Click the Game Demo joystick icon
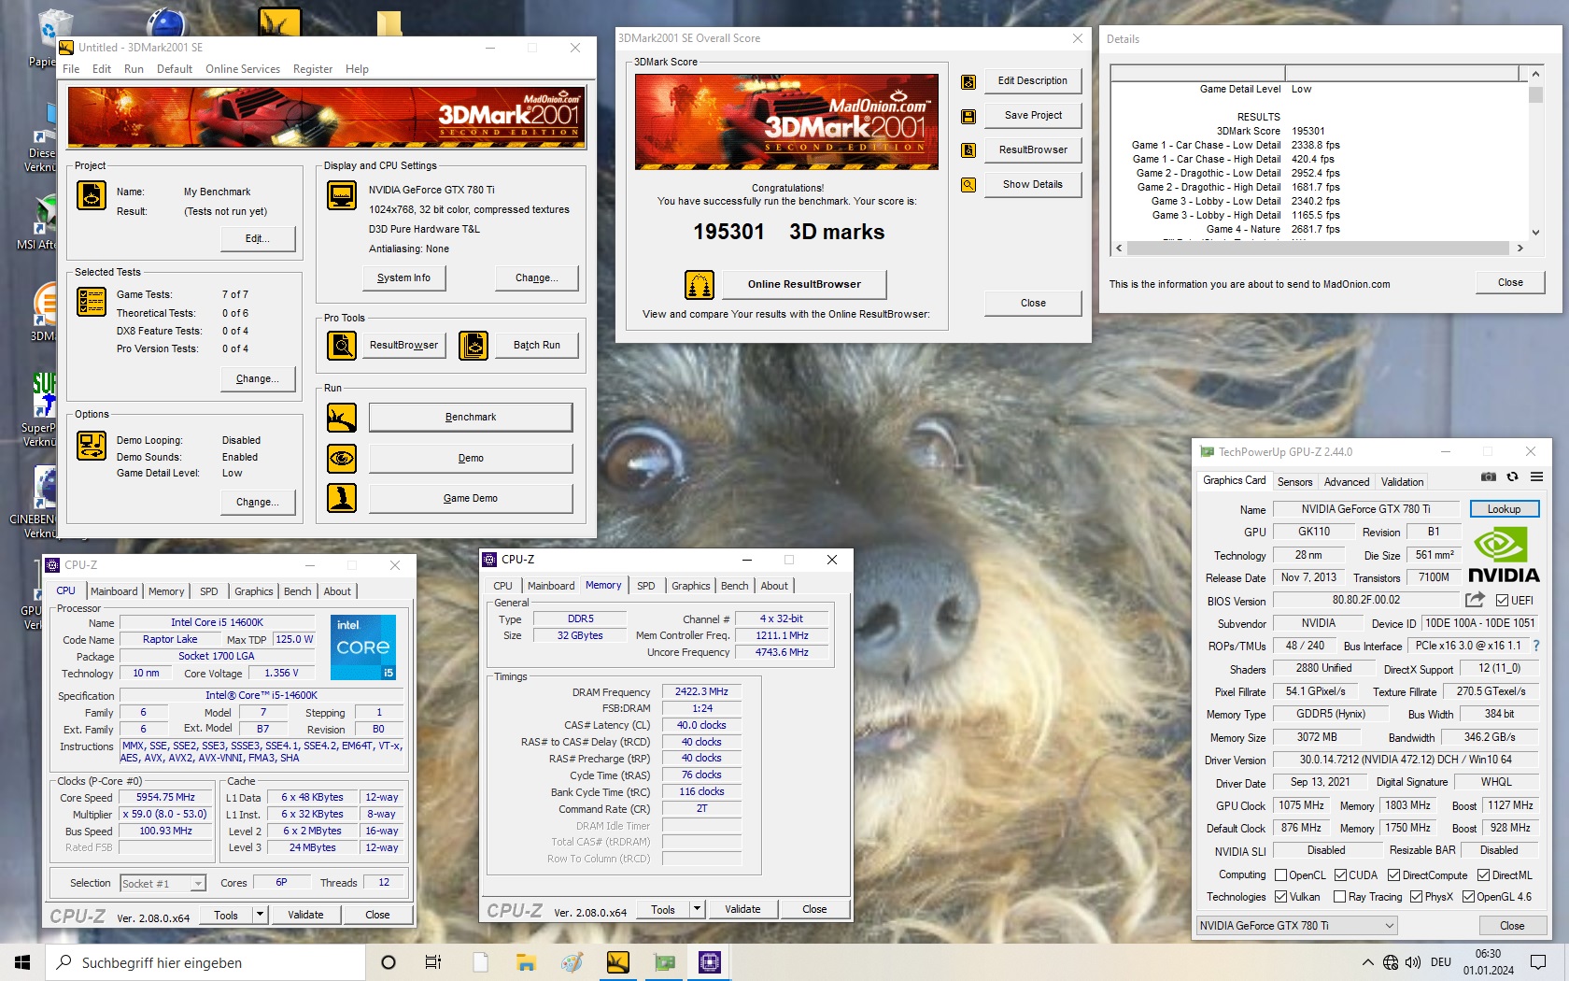The image size is (1569, 981). click(342, 498)
